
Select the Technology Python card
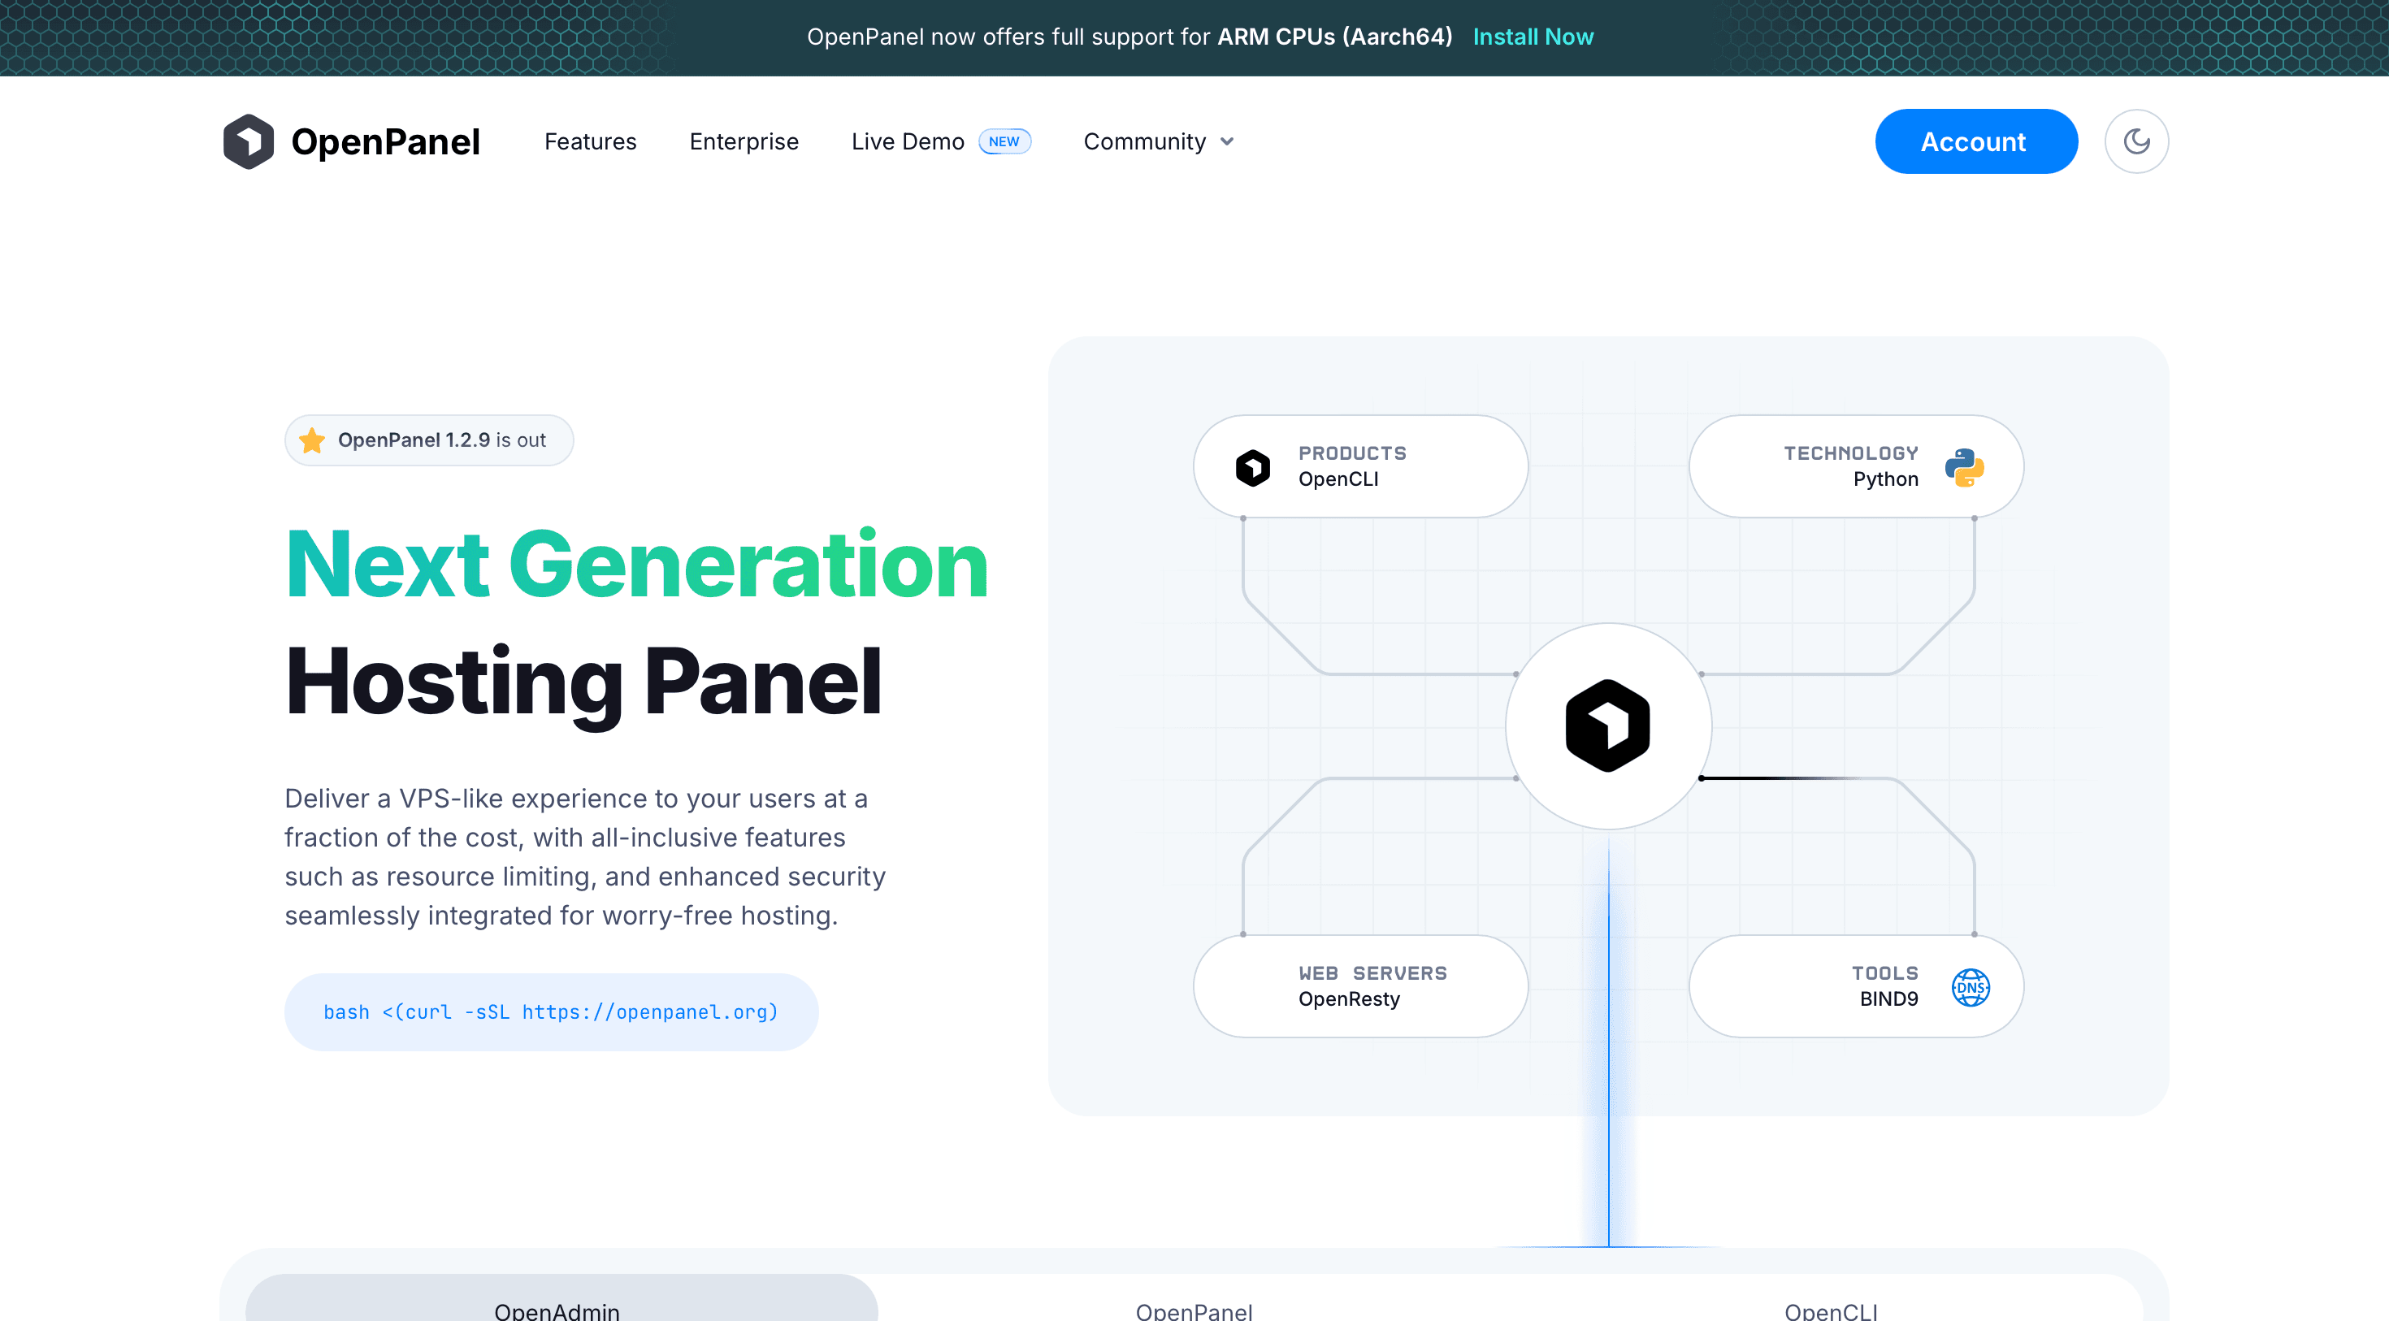[1856, 466]
